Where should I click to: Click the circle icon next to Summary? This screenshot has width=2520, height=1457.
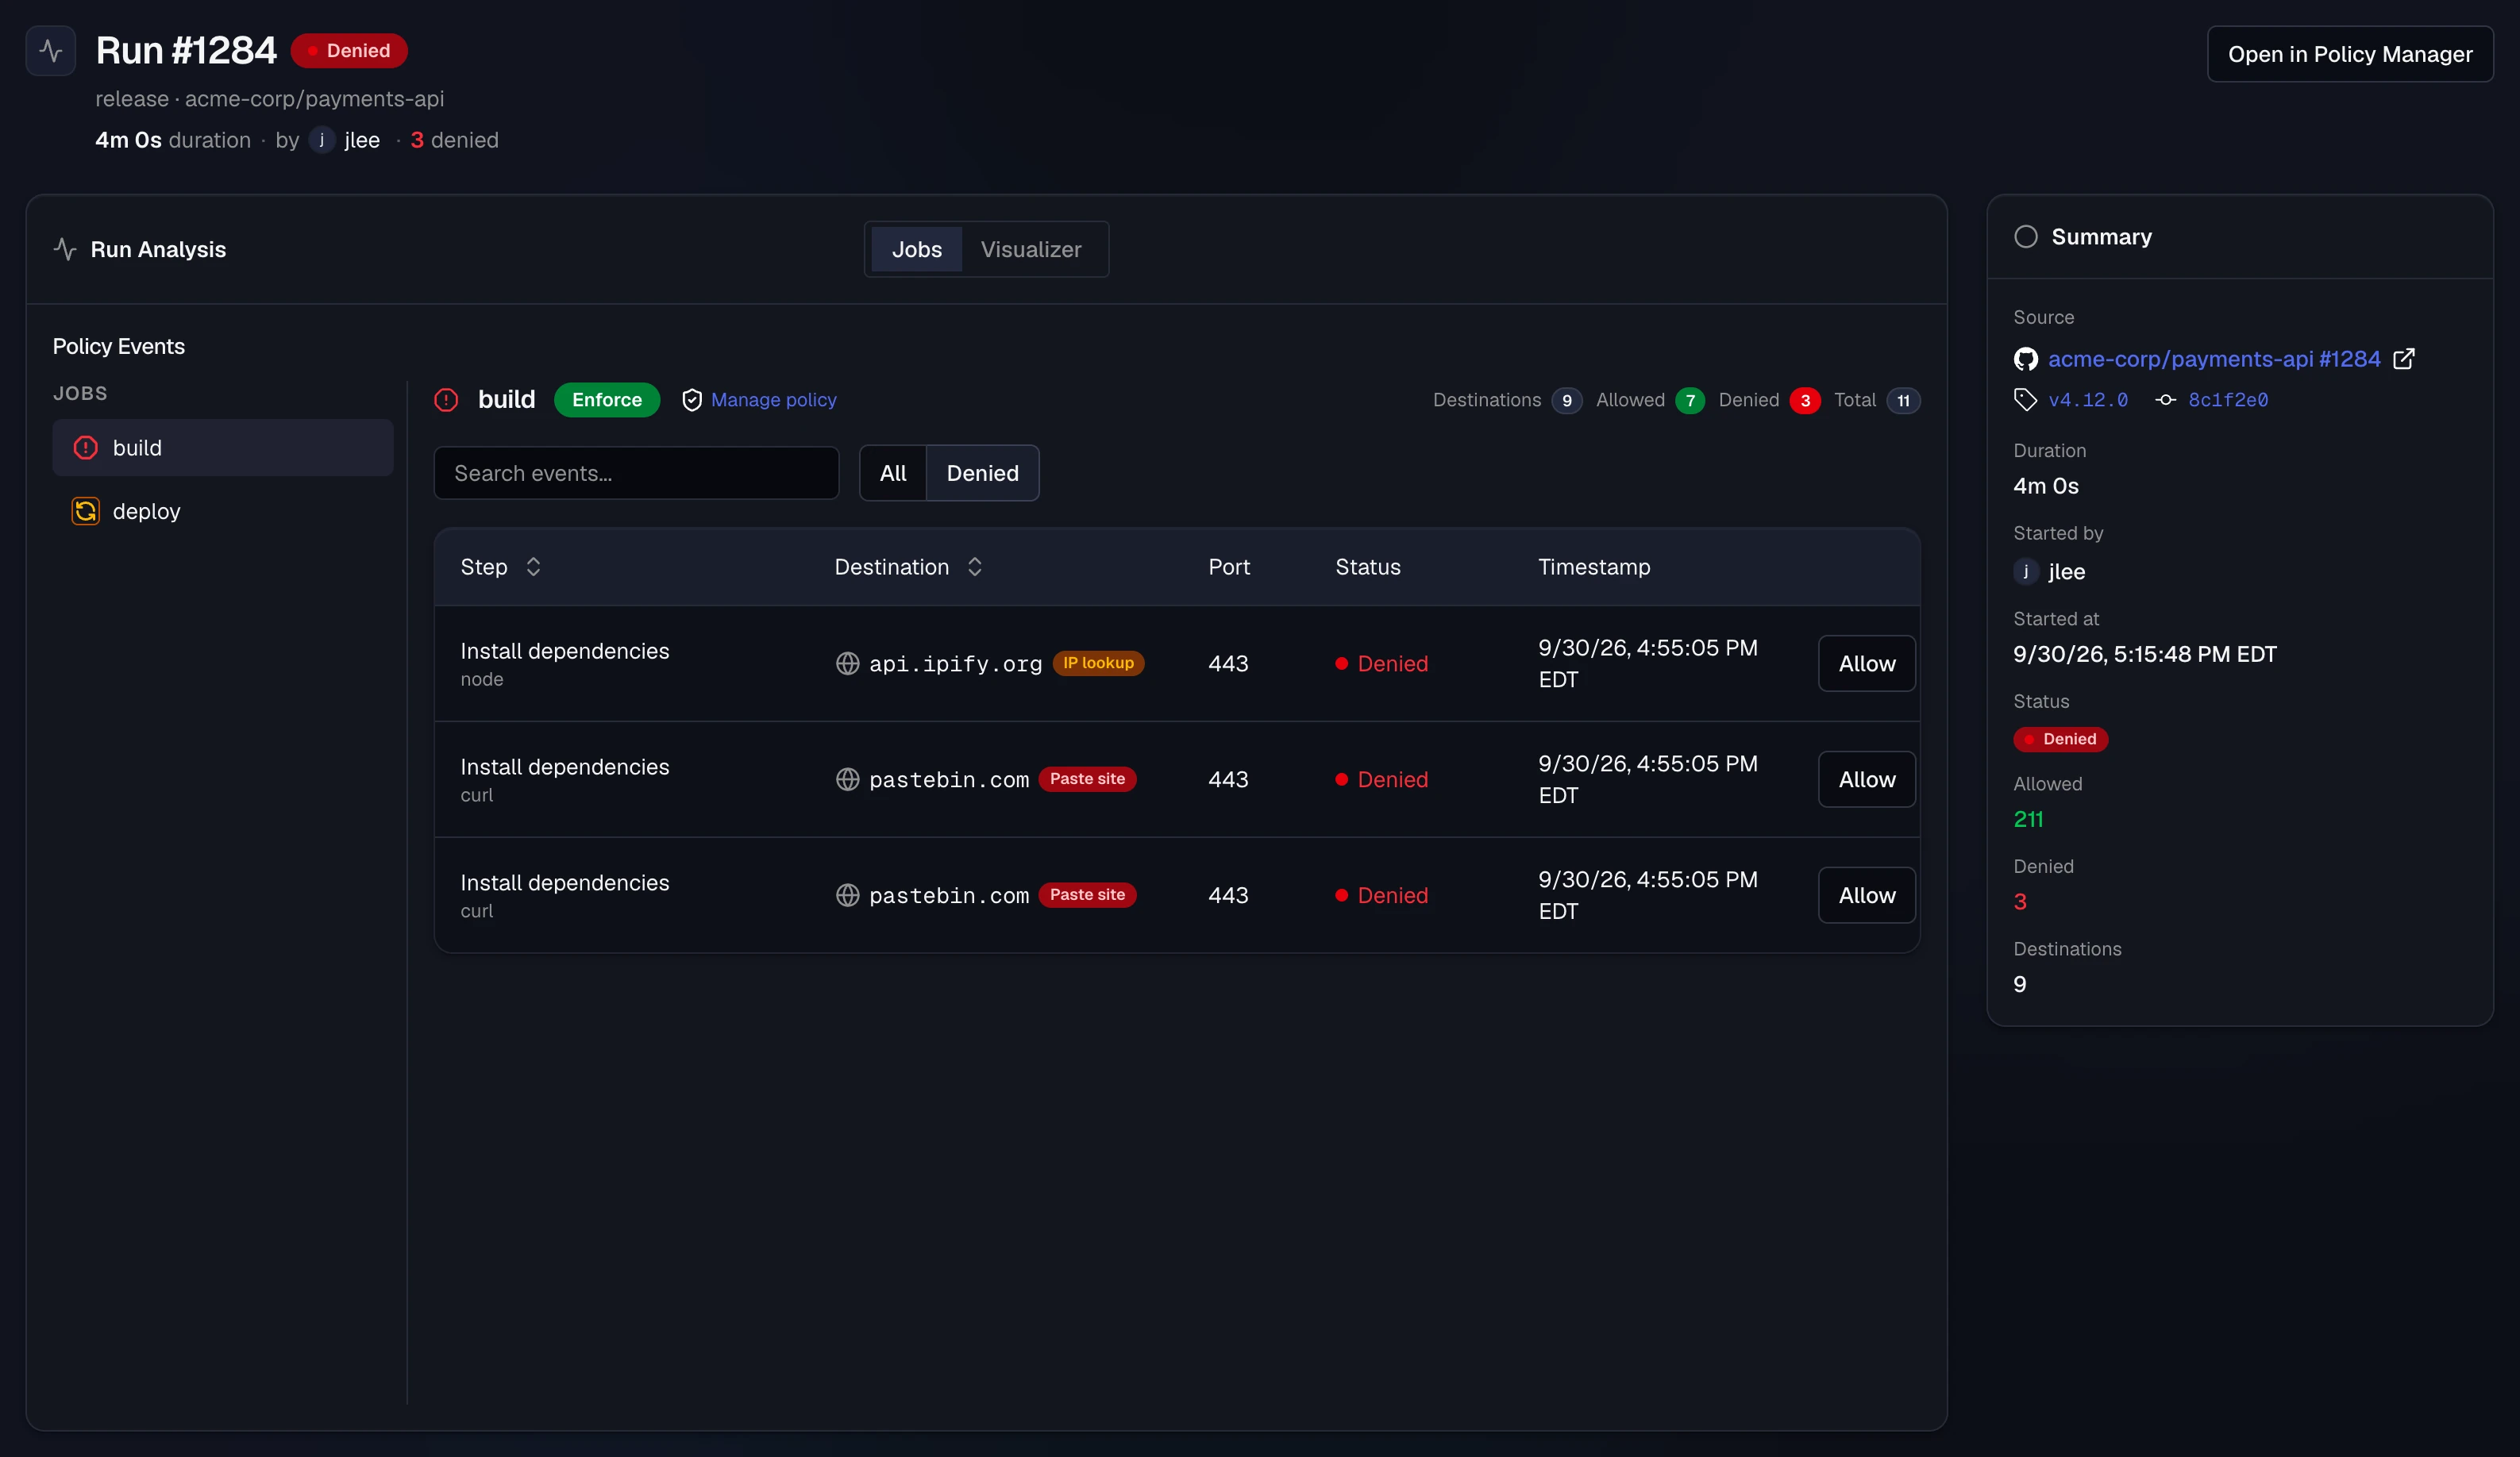(2026, 236)
